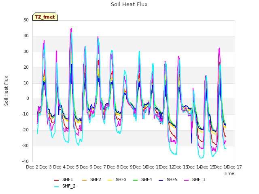The height and width of the screenshot is (194, 259).
Task: Click the Dec 7 x-axis date label
Action: coord(100,167)
